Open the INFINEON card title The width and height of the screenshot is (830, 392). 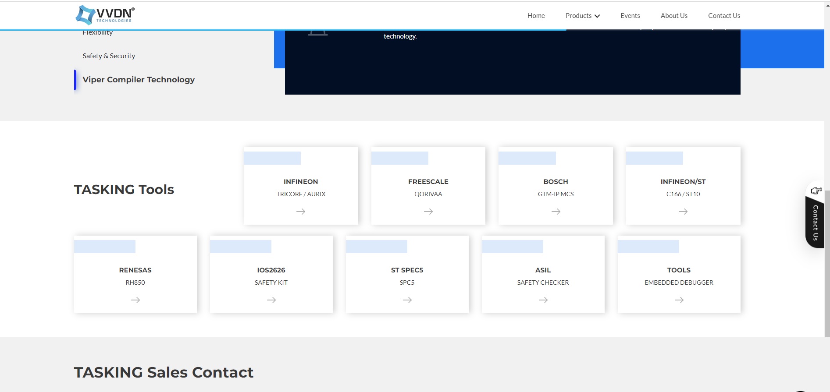(x=301, y=182)
